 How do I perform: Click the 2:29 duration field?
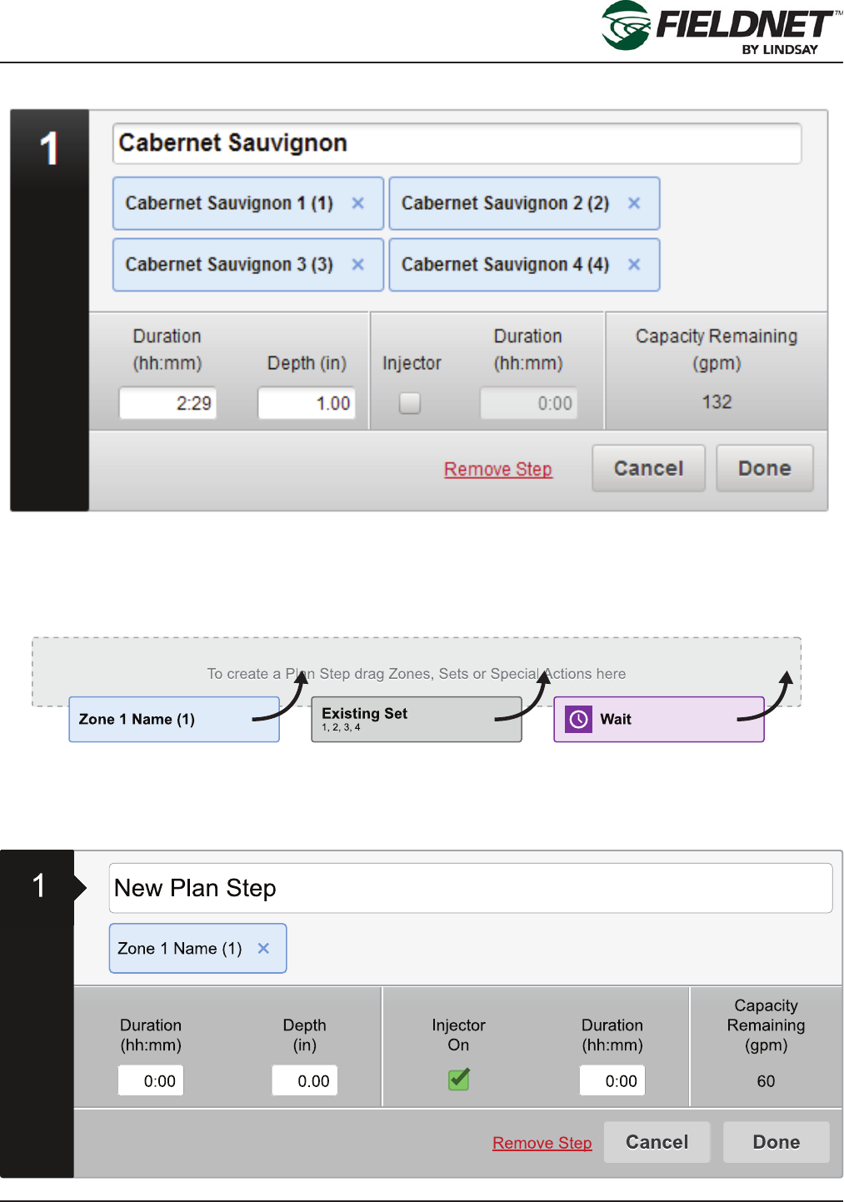point(168,404)
